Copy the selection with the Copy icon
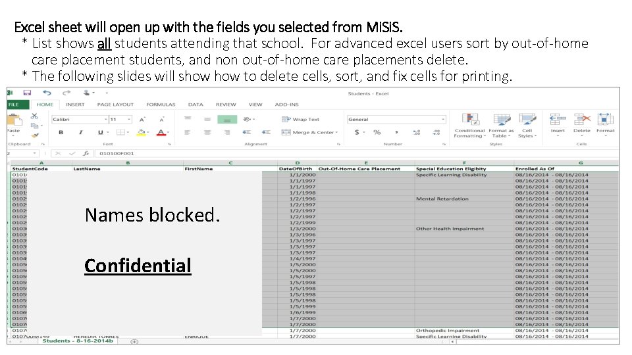Image resolution: width=632 pixels, height=355 pixels. coord(35,126)
